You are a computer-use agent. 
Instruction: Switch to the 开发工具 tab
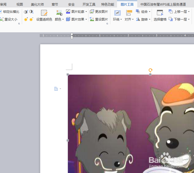coord(89,5)
